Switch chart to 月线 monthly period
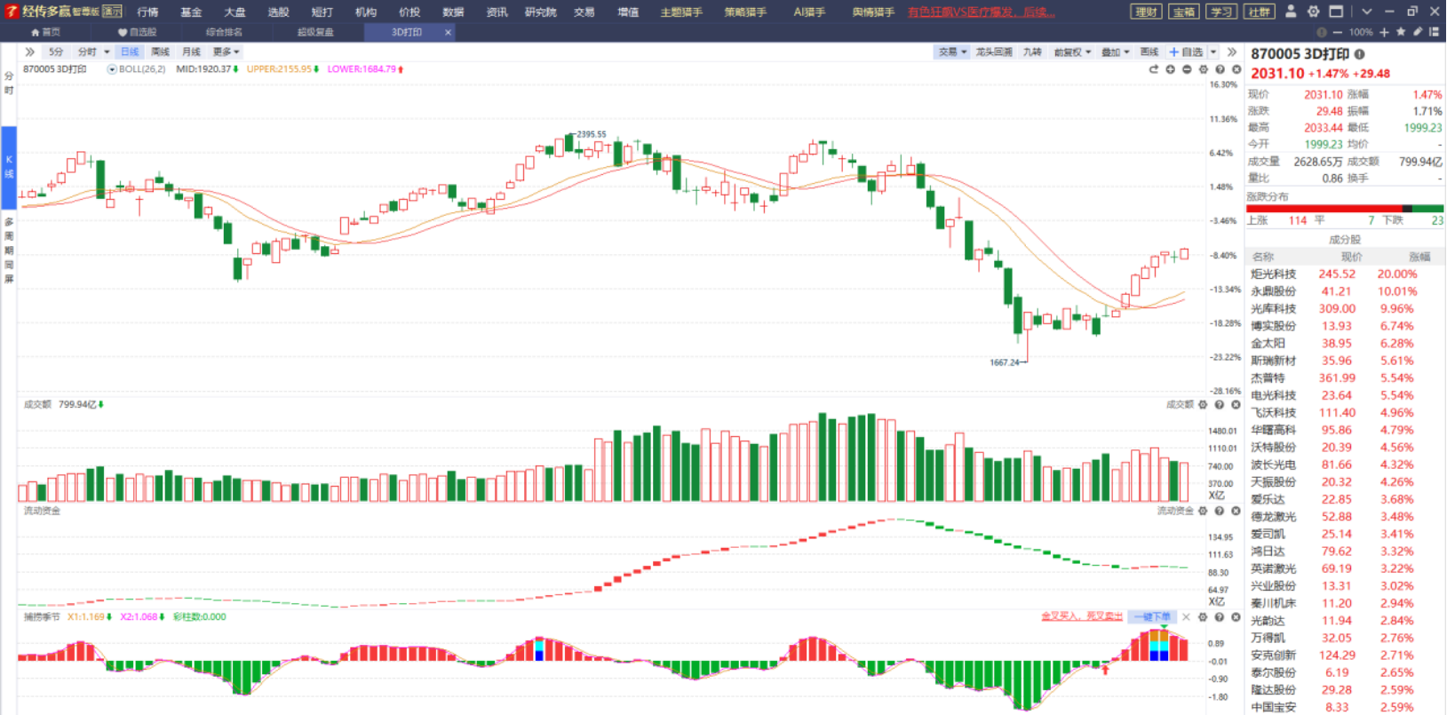Viewport: 1447px width, 715px height. (191, 52)
